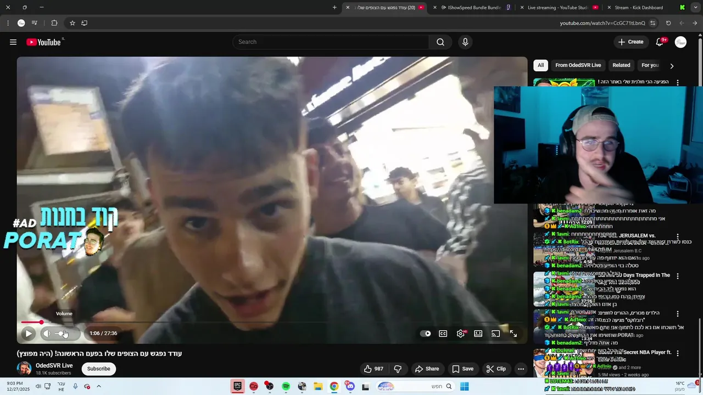
Task: Start voice search with microphone icon
Action: (x=465, y=42)
